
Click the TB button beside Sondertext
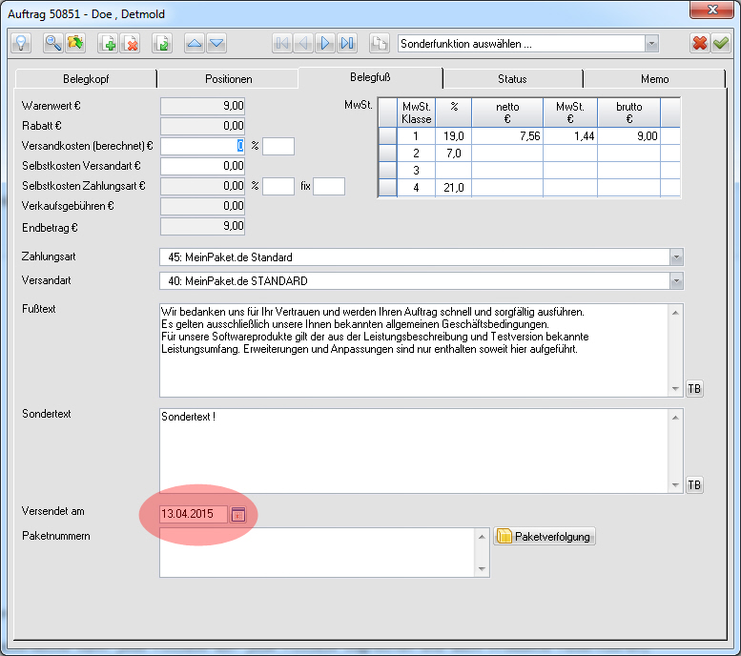[x=694, y=485]
